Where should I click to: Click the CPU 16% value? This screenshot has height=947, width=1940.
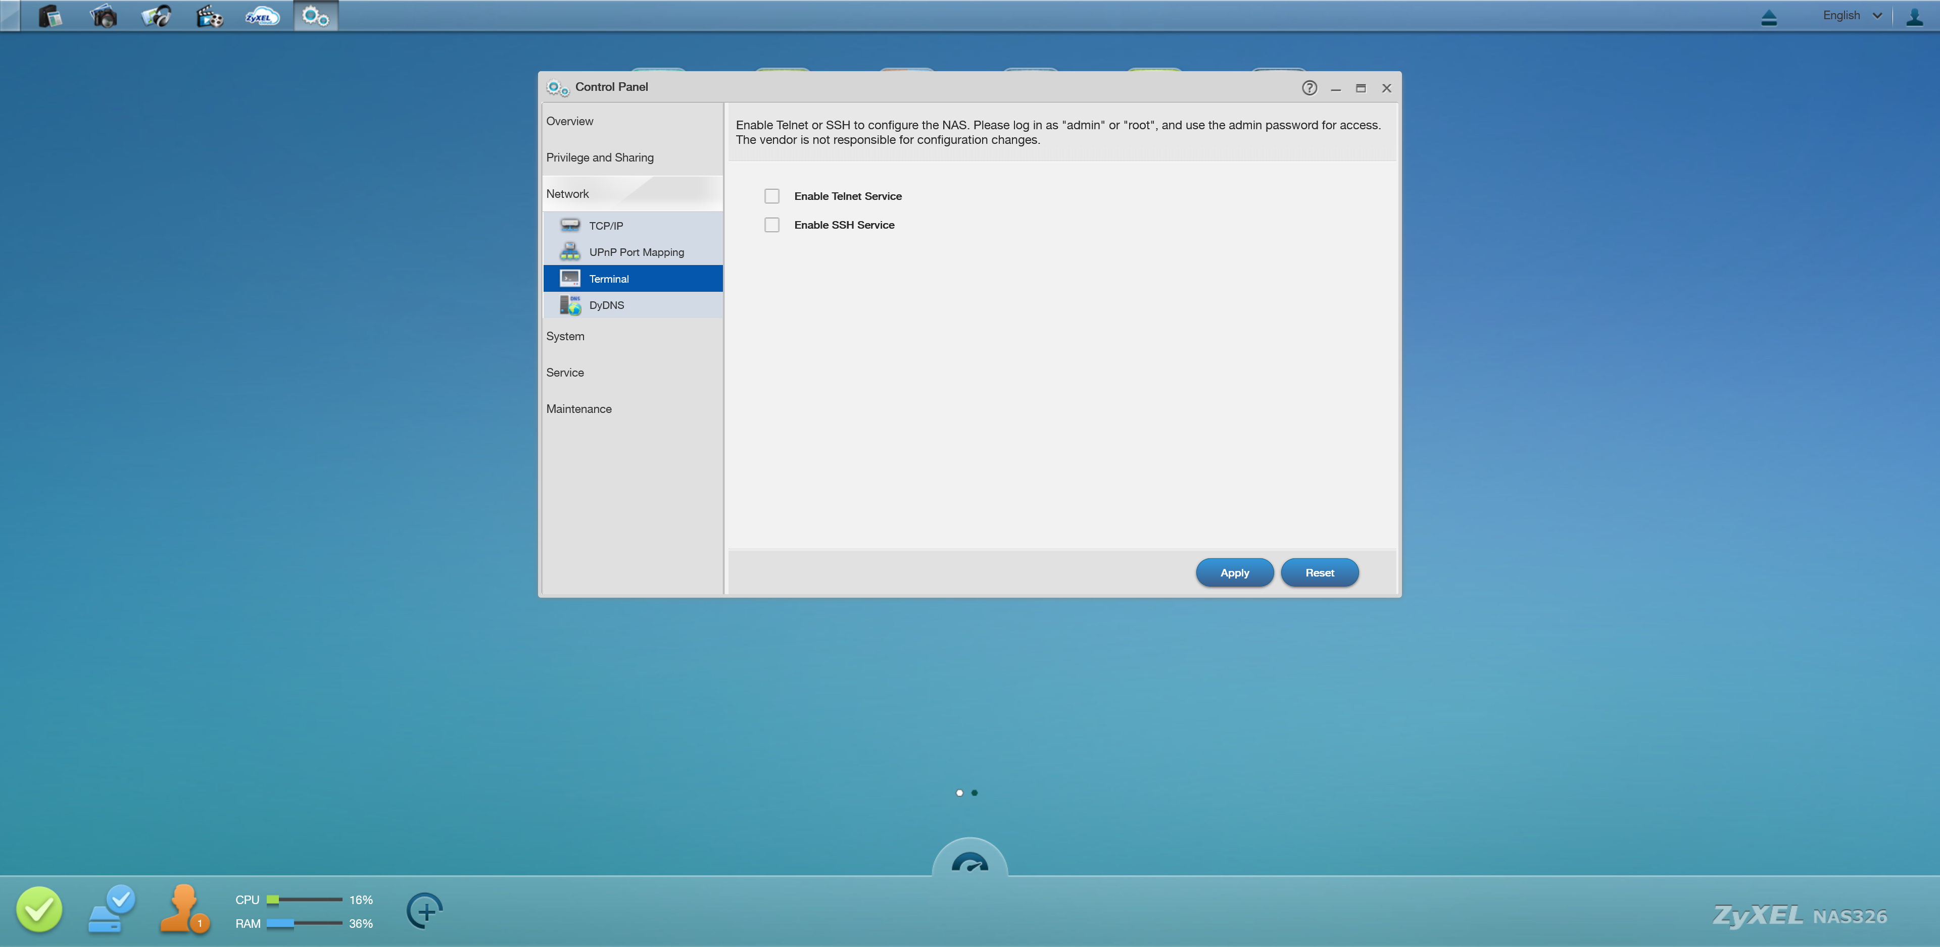tap(361, 900)
